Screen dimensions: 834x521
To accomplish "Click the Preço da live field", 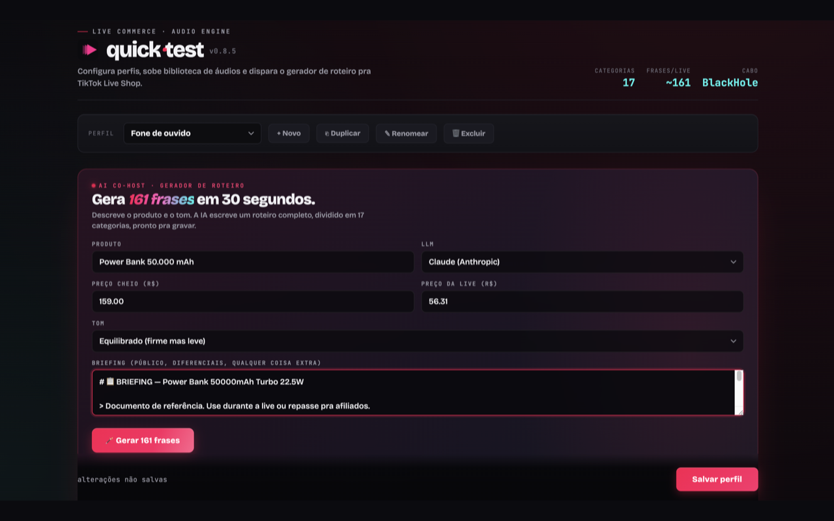I will pyautogui.click(x=582, y=302).
